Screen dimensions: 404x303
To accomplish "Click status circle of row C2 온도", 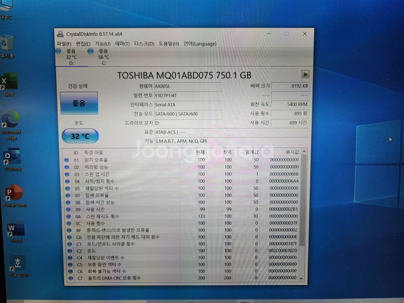I will pyautogui.click(x=70, y=251).
